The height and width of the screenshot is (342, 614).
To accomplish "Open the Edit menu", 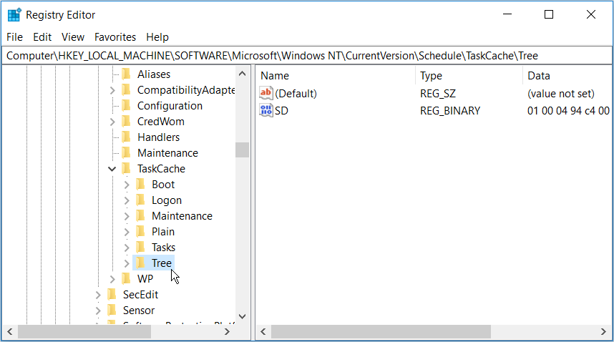I will tap(42, 37).
